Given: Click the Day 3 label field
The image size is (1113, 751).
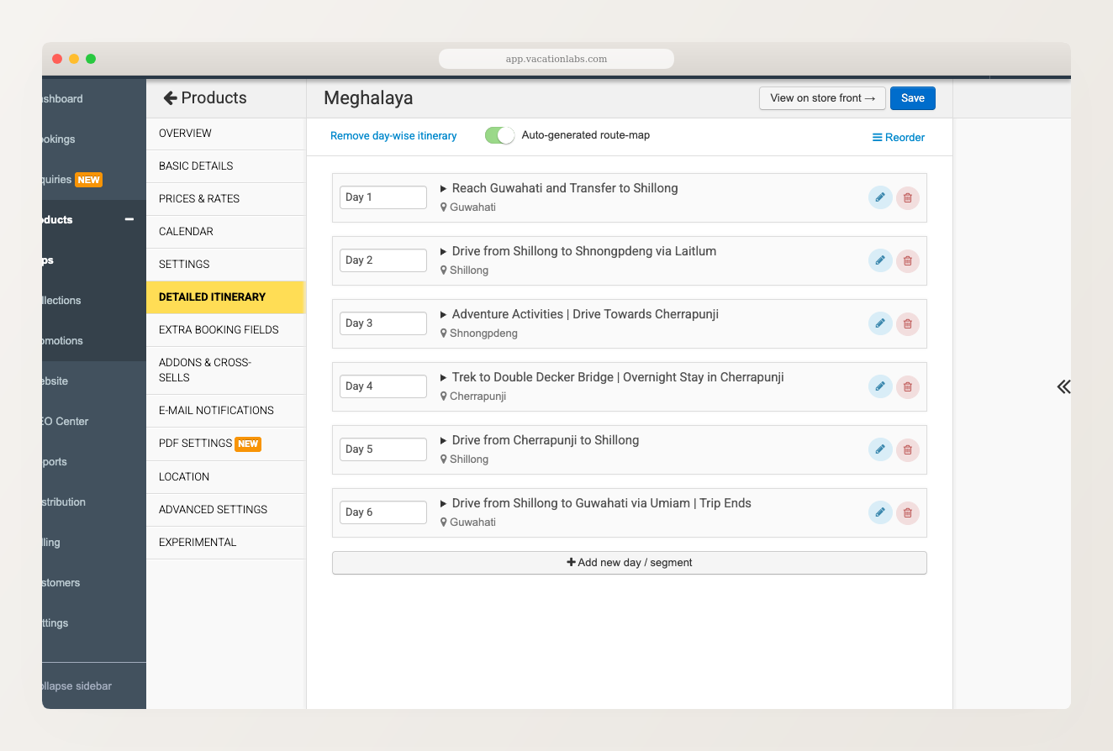Looking at the screenshot, I should 383,323.
